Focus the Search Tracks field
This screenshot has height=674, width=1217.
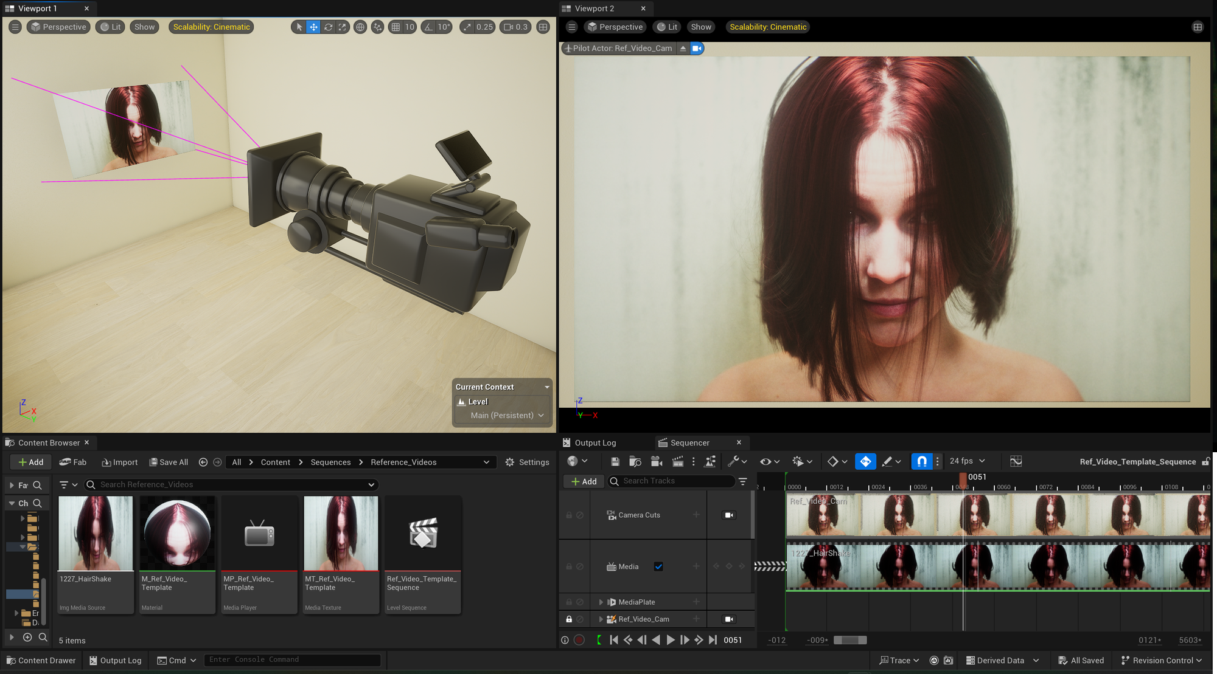coord(672,481)
